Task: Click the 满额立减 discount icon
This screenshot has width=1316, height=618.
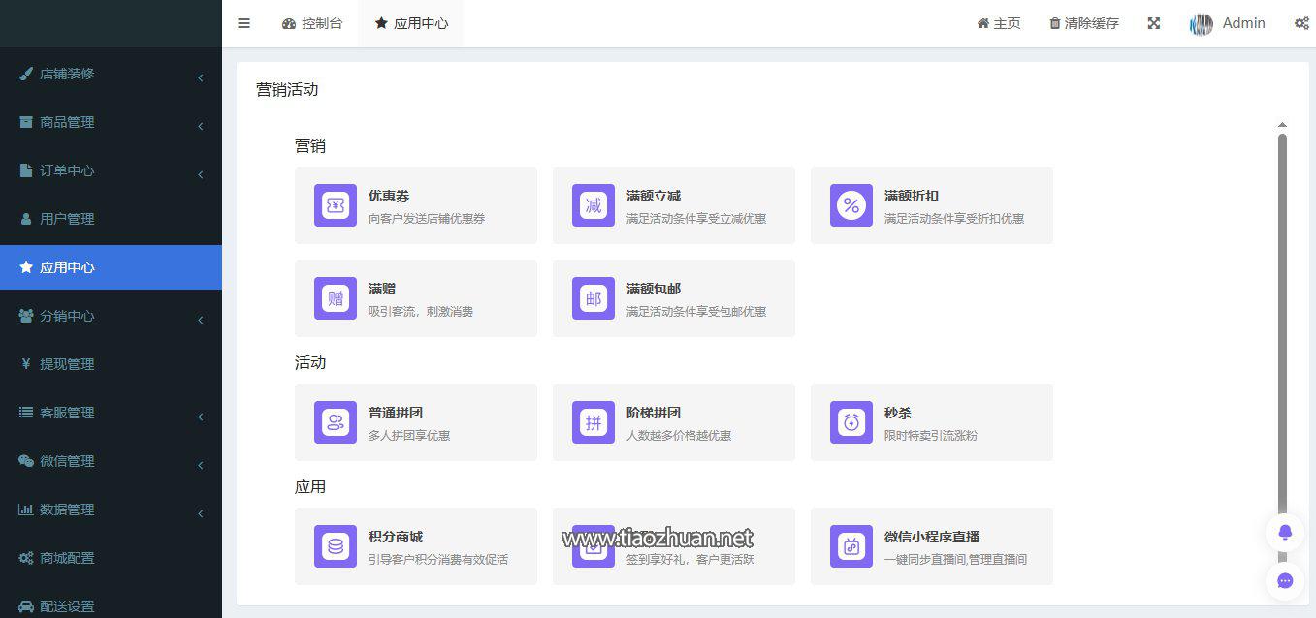Action: pyautogui.click(x=594, y=205)
